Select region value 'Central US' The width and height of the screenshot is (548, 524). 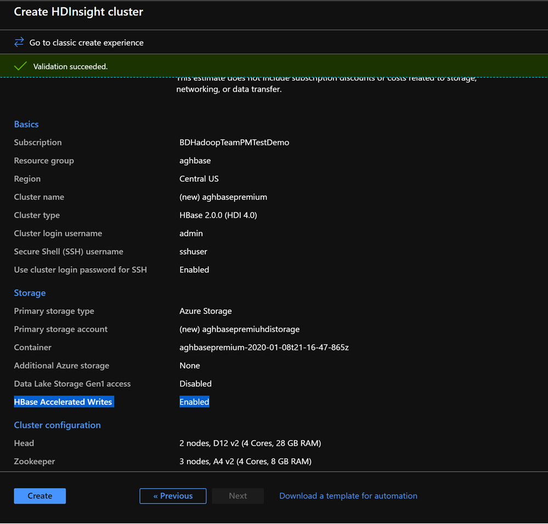[199, 179]
